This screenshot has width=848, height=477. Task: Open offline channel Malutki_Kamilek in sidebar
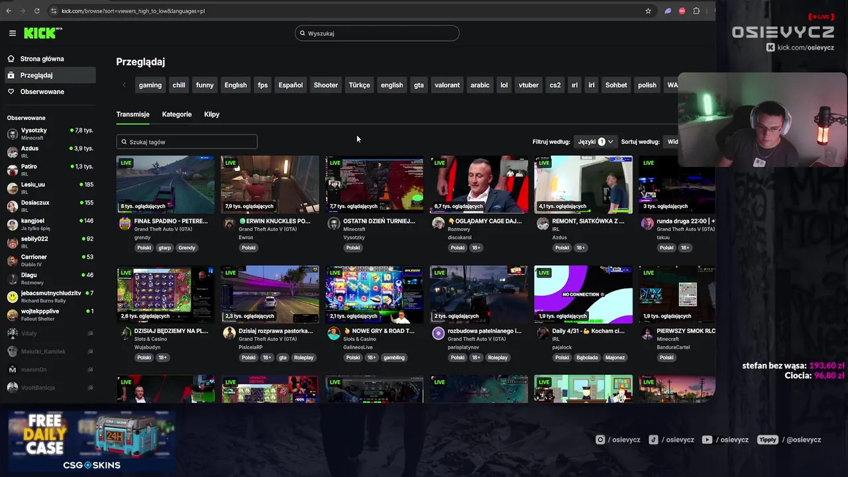point(50,351)
